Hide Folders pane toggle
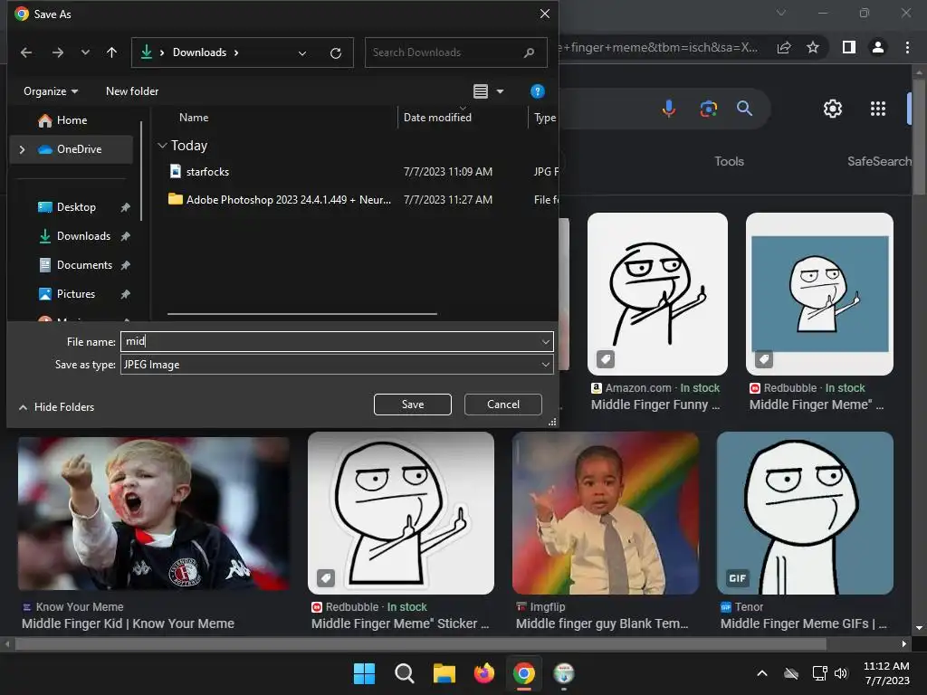This screenshot has height=695, width=927. (57, 407)
